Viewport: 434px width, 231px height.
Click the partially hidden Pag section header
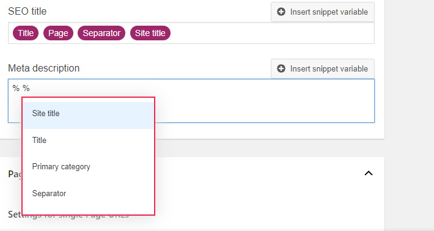pos(15,174)
